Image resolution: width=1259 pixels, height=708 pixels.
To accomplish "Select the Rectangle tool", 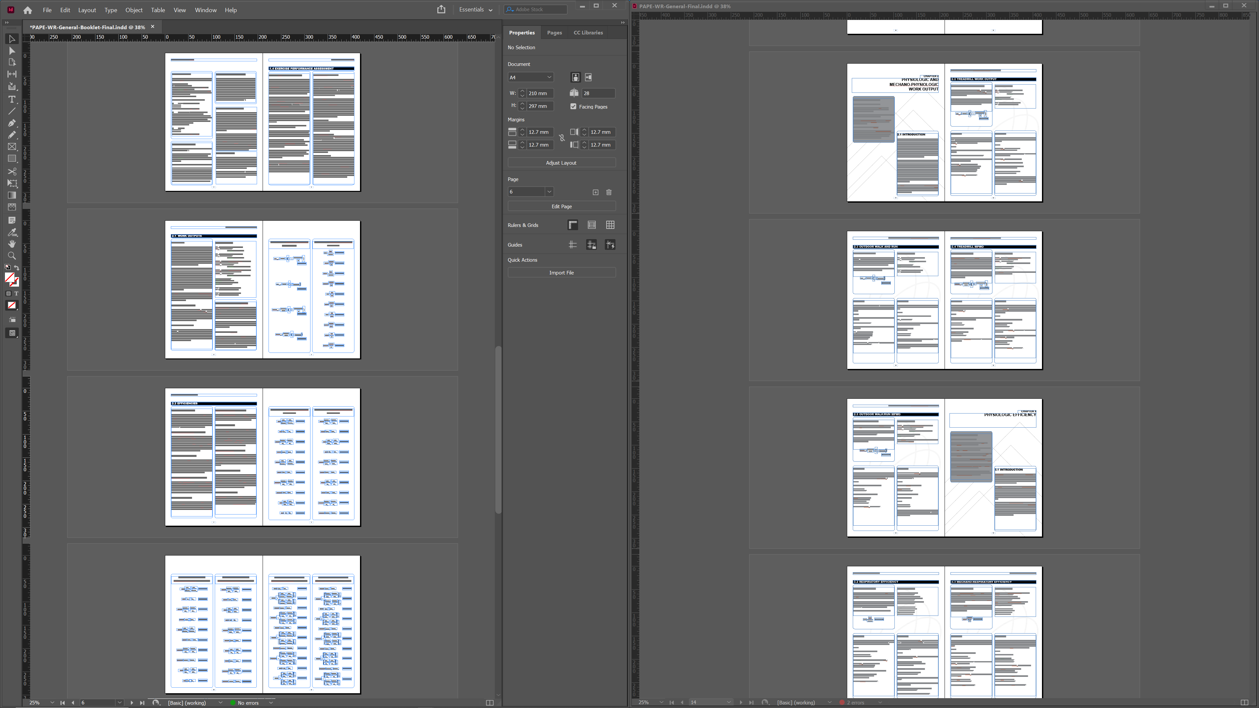I will click(12, 158).
